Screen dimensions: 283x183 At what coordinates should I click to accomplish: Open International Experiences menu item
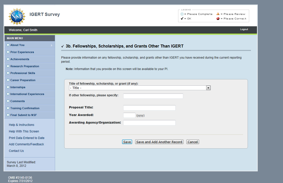27,94
